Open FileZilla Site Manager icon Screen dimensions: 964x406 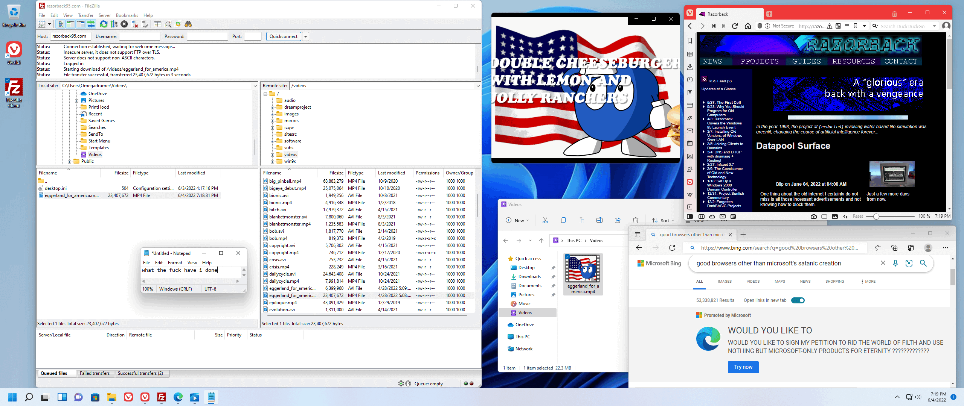(x=41, y=24)
